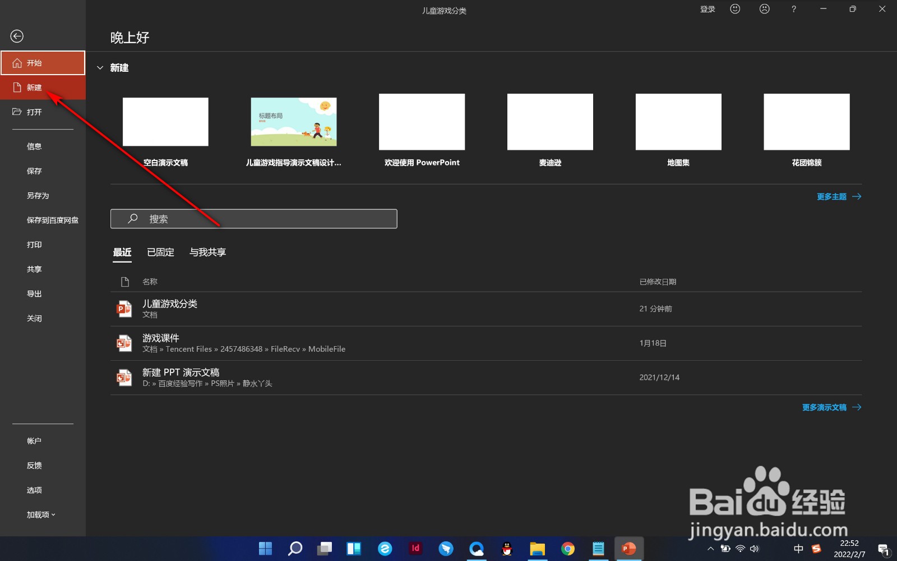Select 另存为 in the sidebar

click(x=38, y=196)
